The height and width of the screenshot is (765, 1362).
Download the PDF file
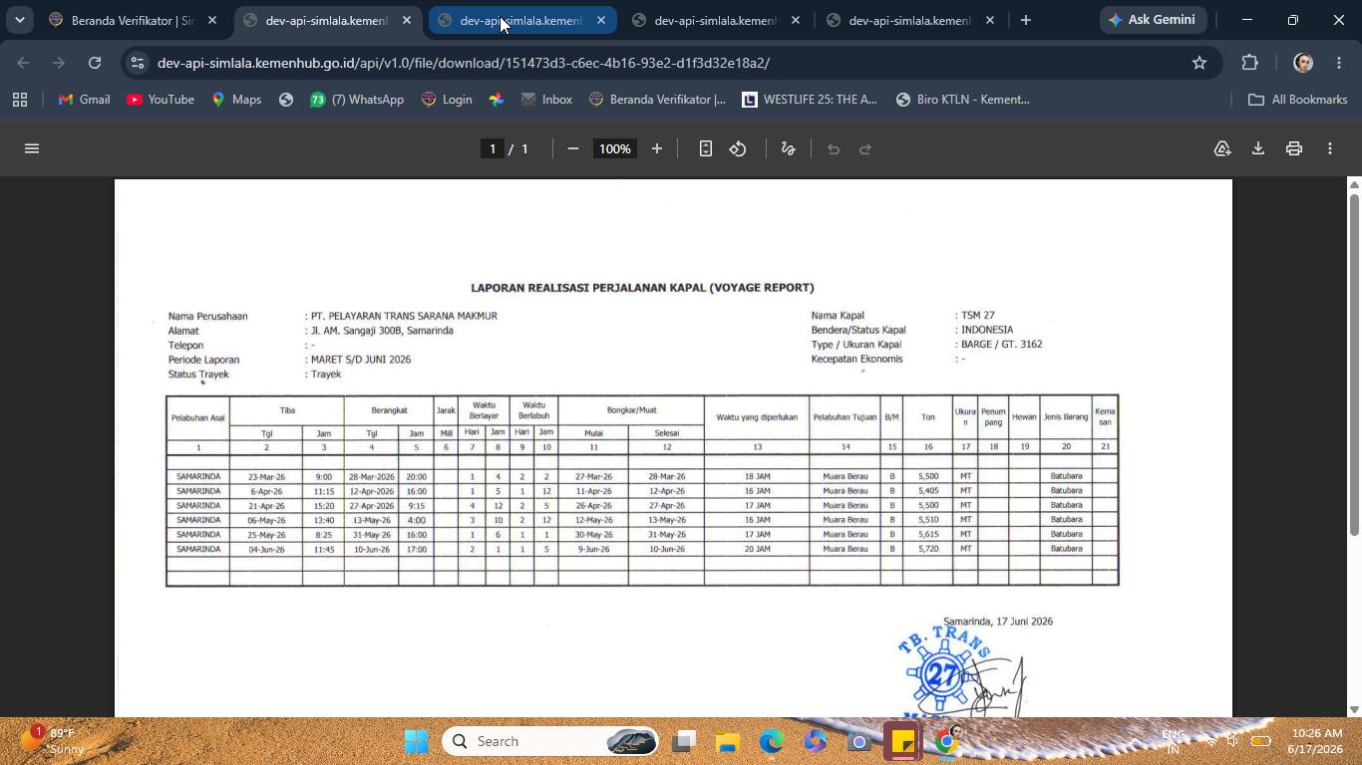pos(1258,148)
